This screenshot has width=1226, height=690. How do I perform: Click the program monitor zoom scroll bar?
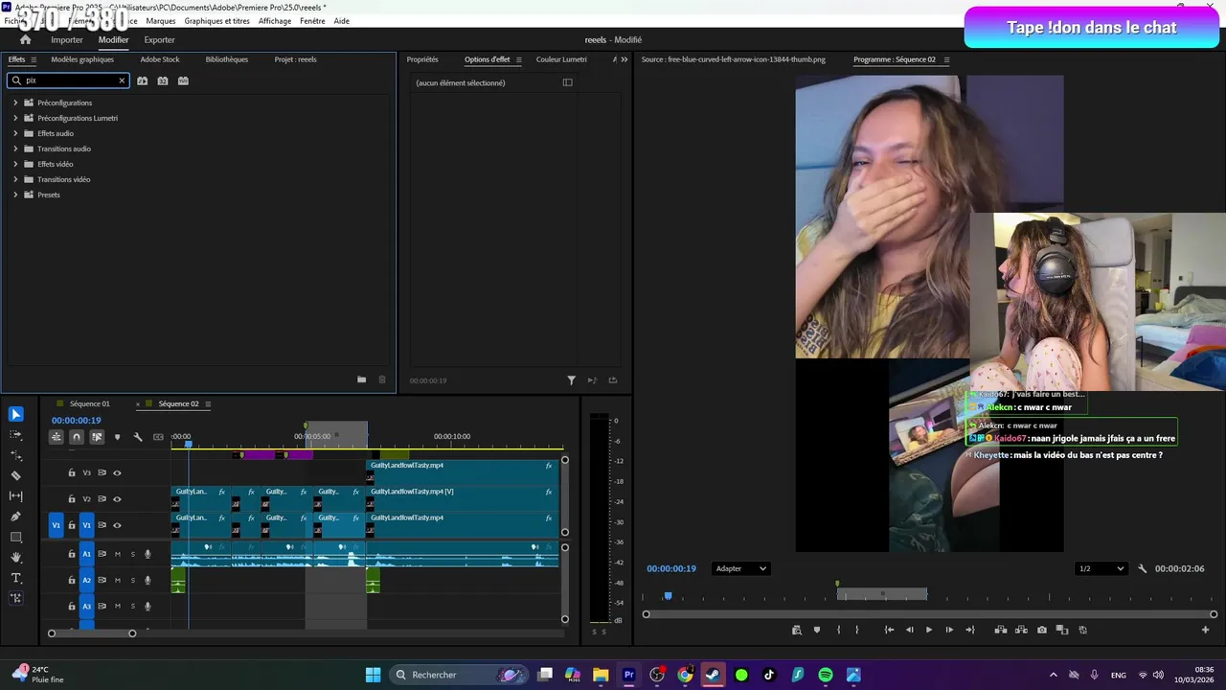[x=929, y=614]
